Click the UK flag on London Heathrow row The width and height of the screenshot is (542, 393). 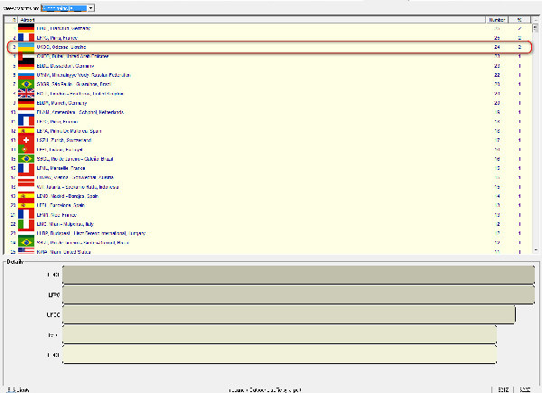(26, 94)
